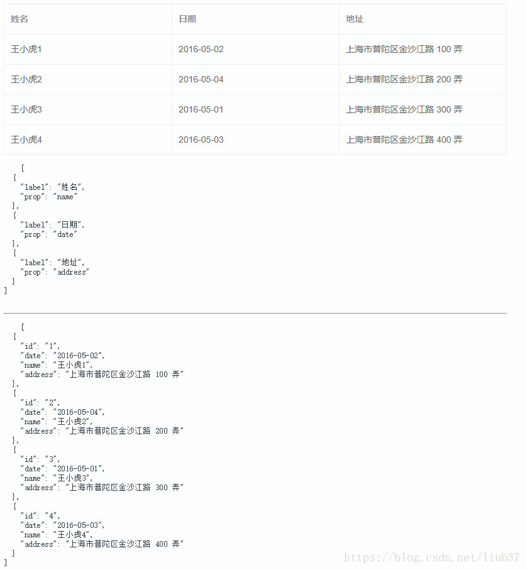Screen dimensions: 527x570
Task: Click the table address cell ending 300 弄
Action: pyautogui.click(x=404, y=109)
